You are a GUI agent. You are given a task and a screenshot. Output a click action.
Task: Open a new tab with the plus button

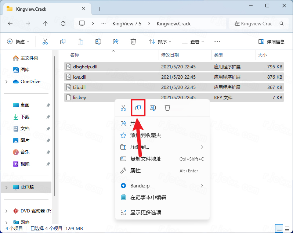tap(100, 9)
